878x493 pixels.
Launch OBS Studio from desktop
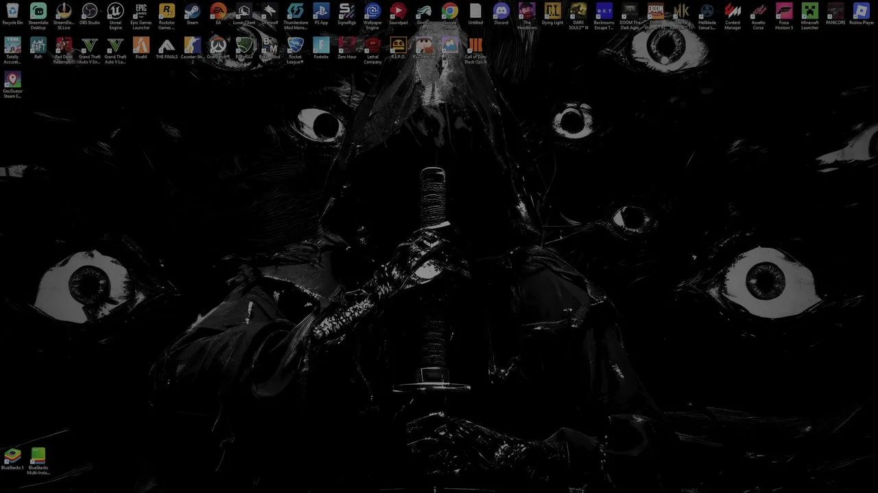pos(90,14)
